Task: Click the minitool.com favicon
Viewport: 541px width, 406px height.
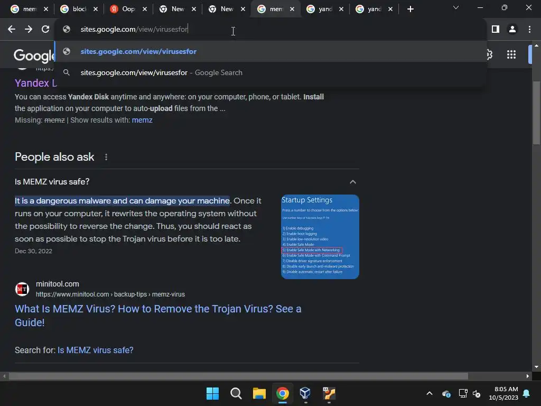Action: click(x=22, y=289)
